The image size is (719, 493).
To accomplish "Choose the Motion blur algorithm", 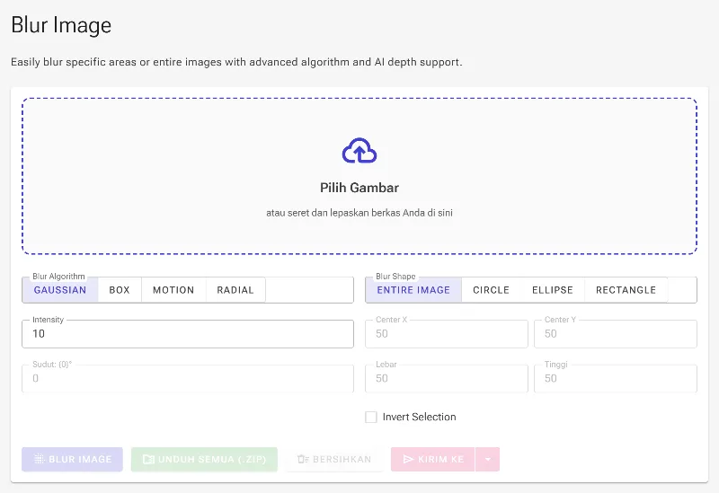I will click(x=173, y=290).
